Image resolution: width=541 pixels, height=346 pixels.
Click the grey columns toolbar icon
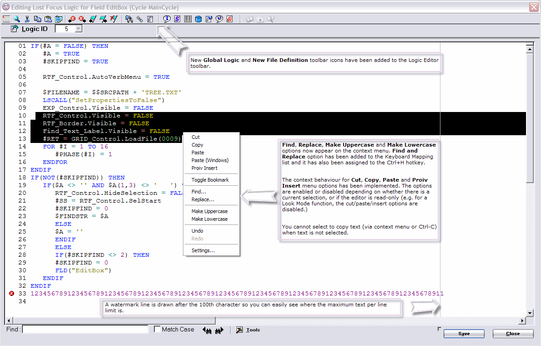click(188, 19)
